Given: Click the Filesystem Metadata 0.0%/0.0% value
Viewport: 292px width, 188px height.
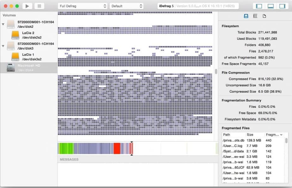Looking at the screenshot, I should point(267,119).
